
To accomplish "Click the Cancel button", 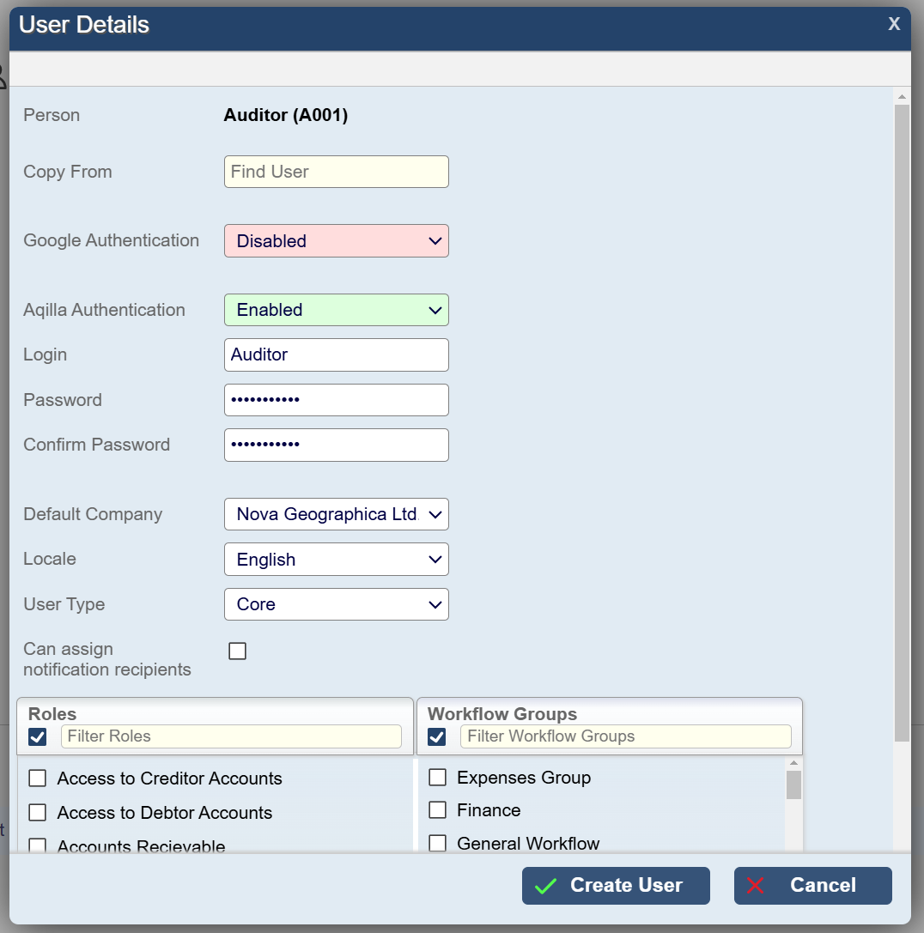I will [x=812, y=886].
